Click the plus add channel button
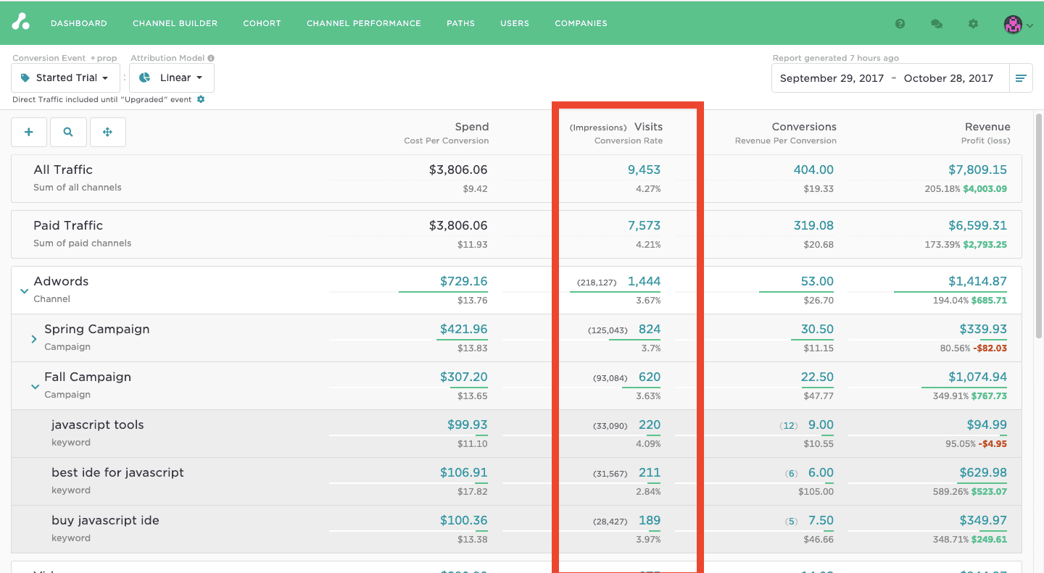 [29, 132]
